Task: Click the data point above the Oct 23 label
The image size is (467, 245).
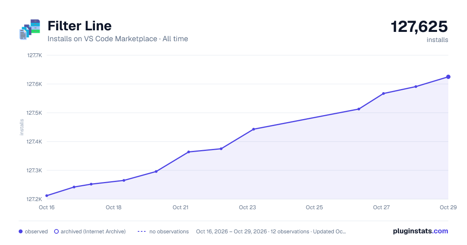Action: (254, 129)
